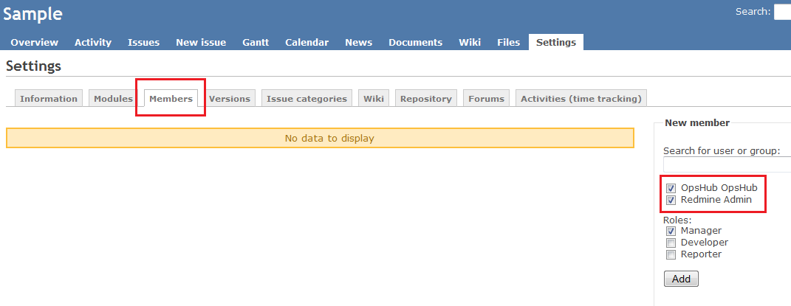Viewport: 791px width, 306px height.
Task: Click the top Search input box
Action: pos(782,12)
